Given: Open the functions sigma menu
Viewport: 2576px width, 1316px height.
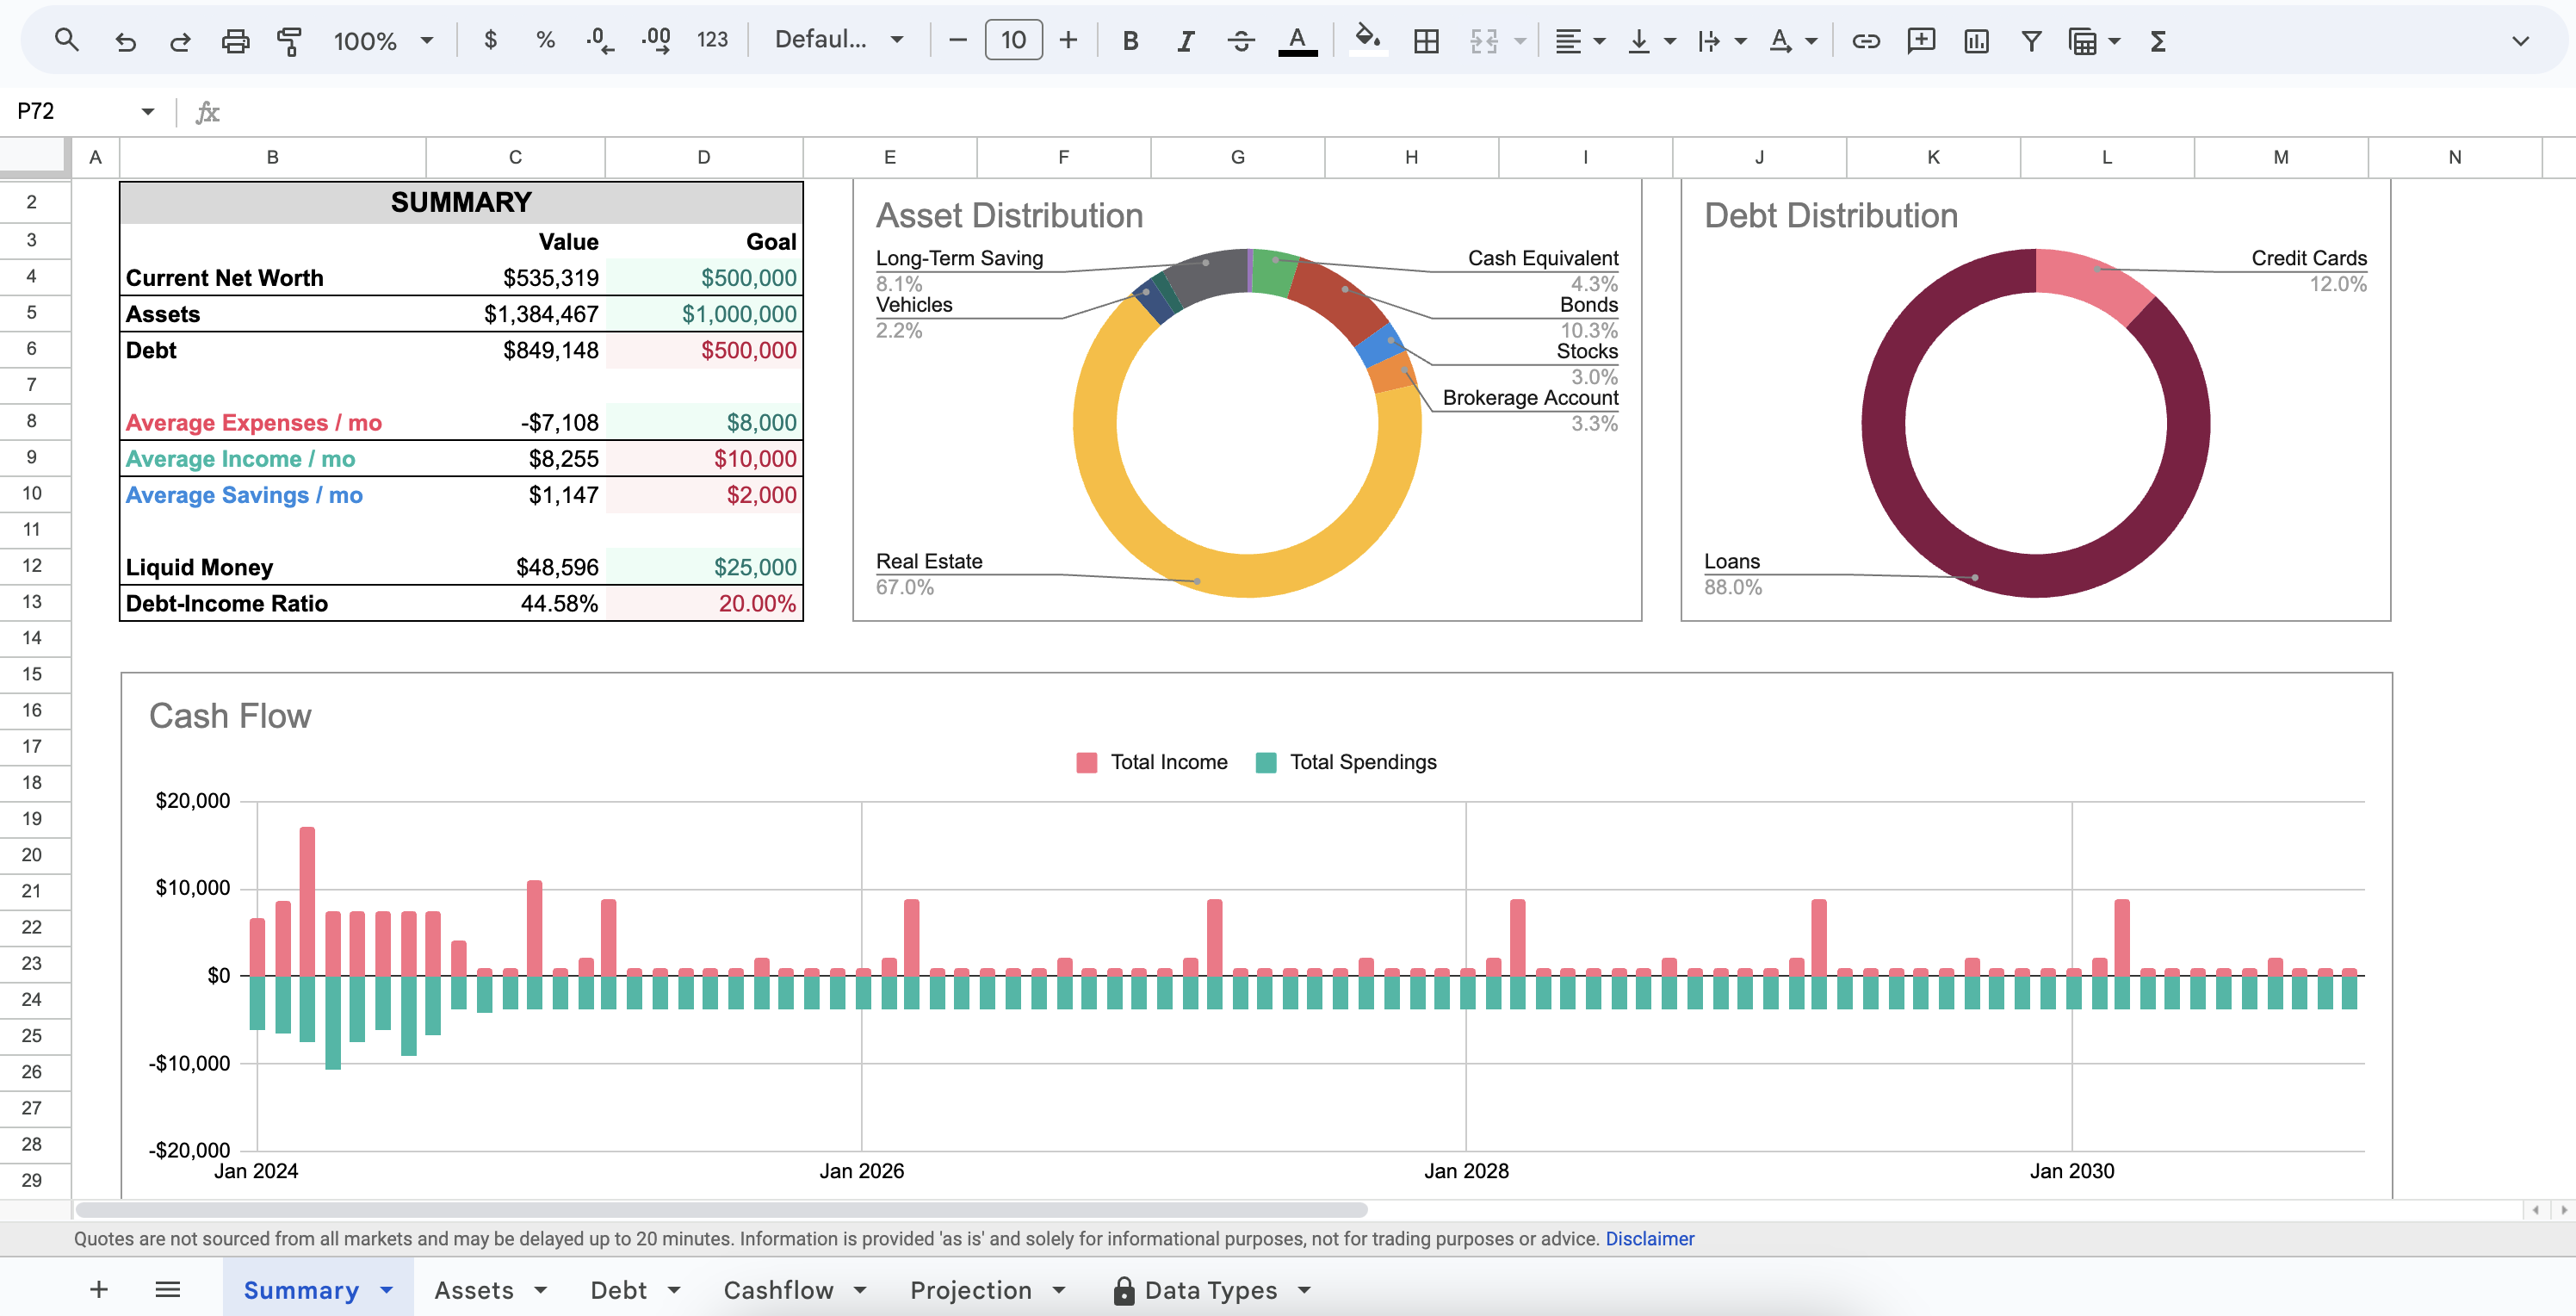Looking at the screenshot, I should pyautogui.click(x=2158, y=41).
